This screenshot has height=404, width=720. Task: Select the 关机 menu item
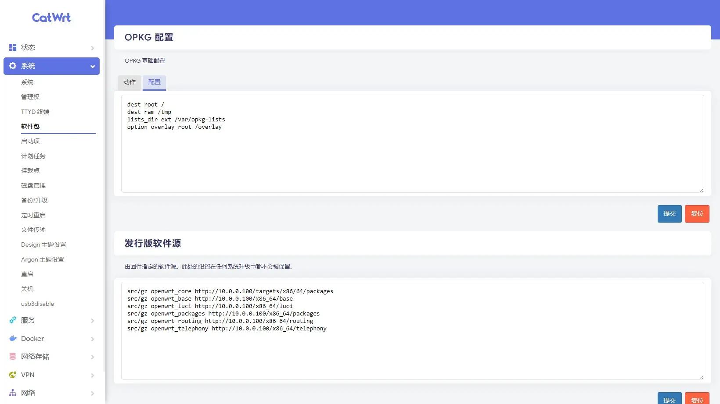click(x=27, y=289)
